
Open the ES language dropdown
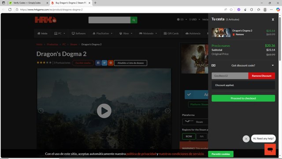click(182, 19)
